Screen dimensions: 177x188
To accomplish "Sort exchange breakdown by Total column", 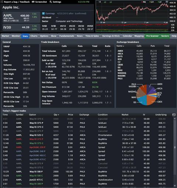I will tap(167, 46).
